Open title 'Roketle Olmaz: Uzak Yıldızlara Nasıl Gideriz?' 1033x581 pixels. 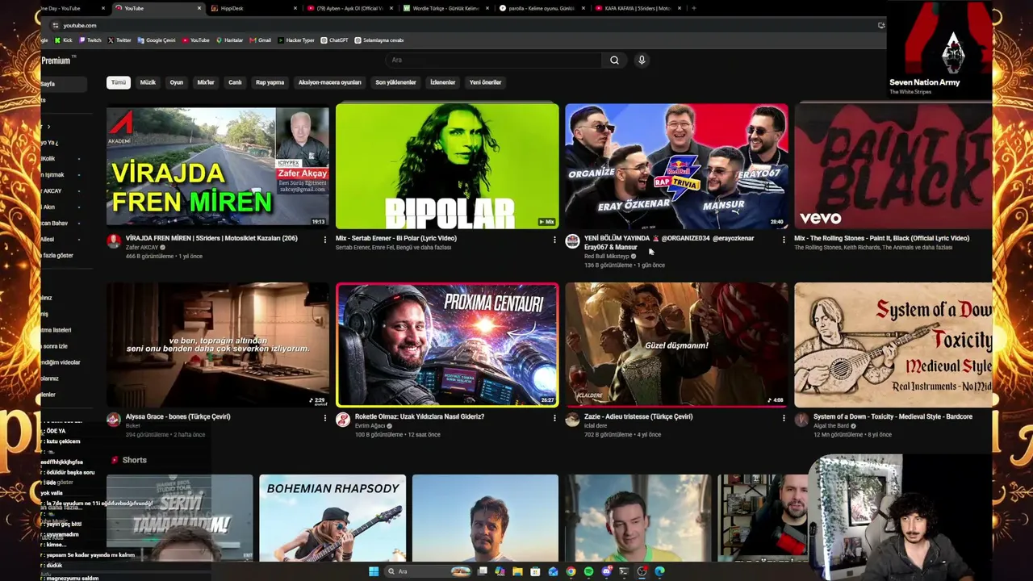point(420,417)
